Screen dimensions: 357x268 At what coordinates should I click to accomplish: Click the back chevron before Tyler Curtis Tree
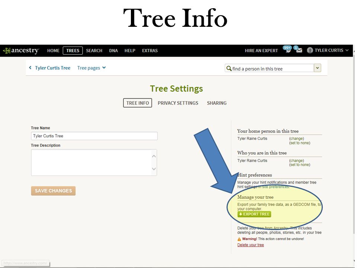(x=30, y=68)
